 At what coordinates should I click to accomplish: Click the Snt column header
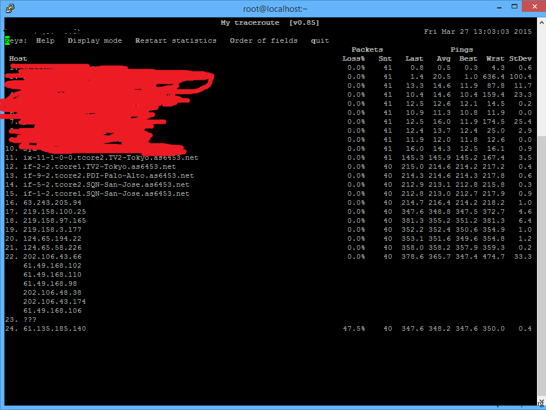click(x=385, y=58)
